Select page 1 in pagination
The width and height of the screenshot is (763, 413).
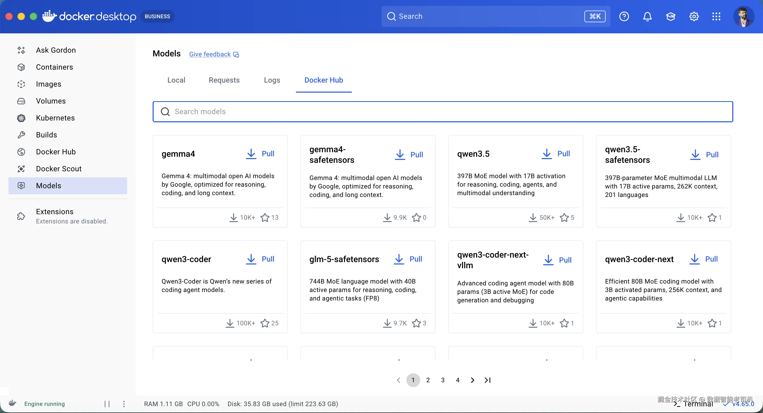(x=413, y=380)
